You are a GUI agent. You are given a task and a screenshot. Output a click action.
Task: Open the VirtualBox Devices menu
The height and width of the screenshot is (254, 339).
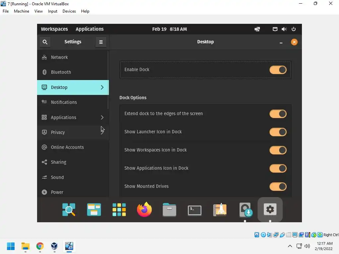(x=69, y=11)
